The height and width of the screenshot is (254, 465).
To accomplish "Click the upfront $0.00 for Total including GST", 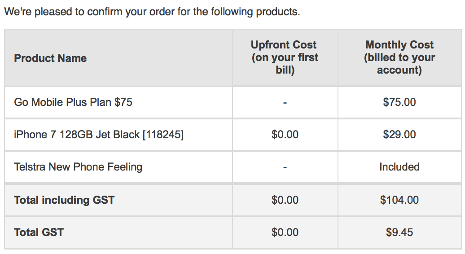I will 285,200.
